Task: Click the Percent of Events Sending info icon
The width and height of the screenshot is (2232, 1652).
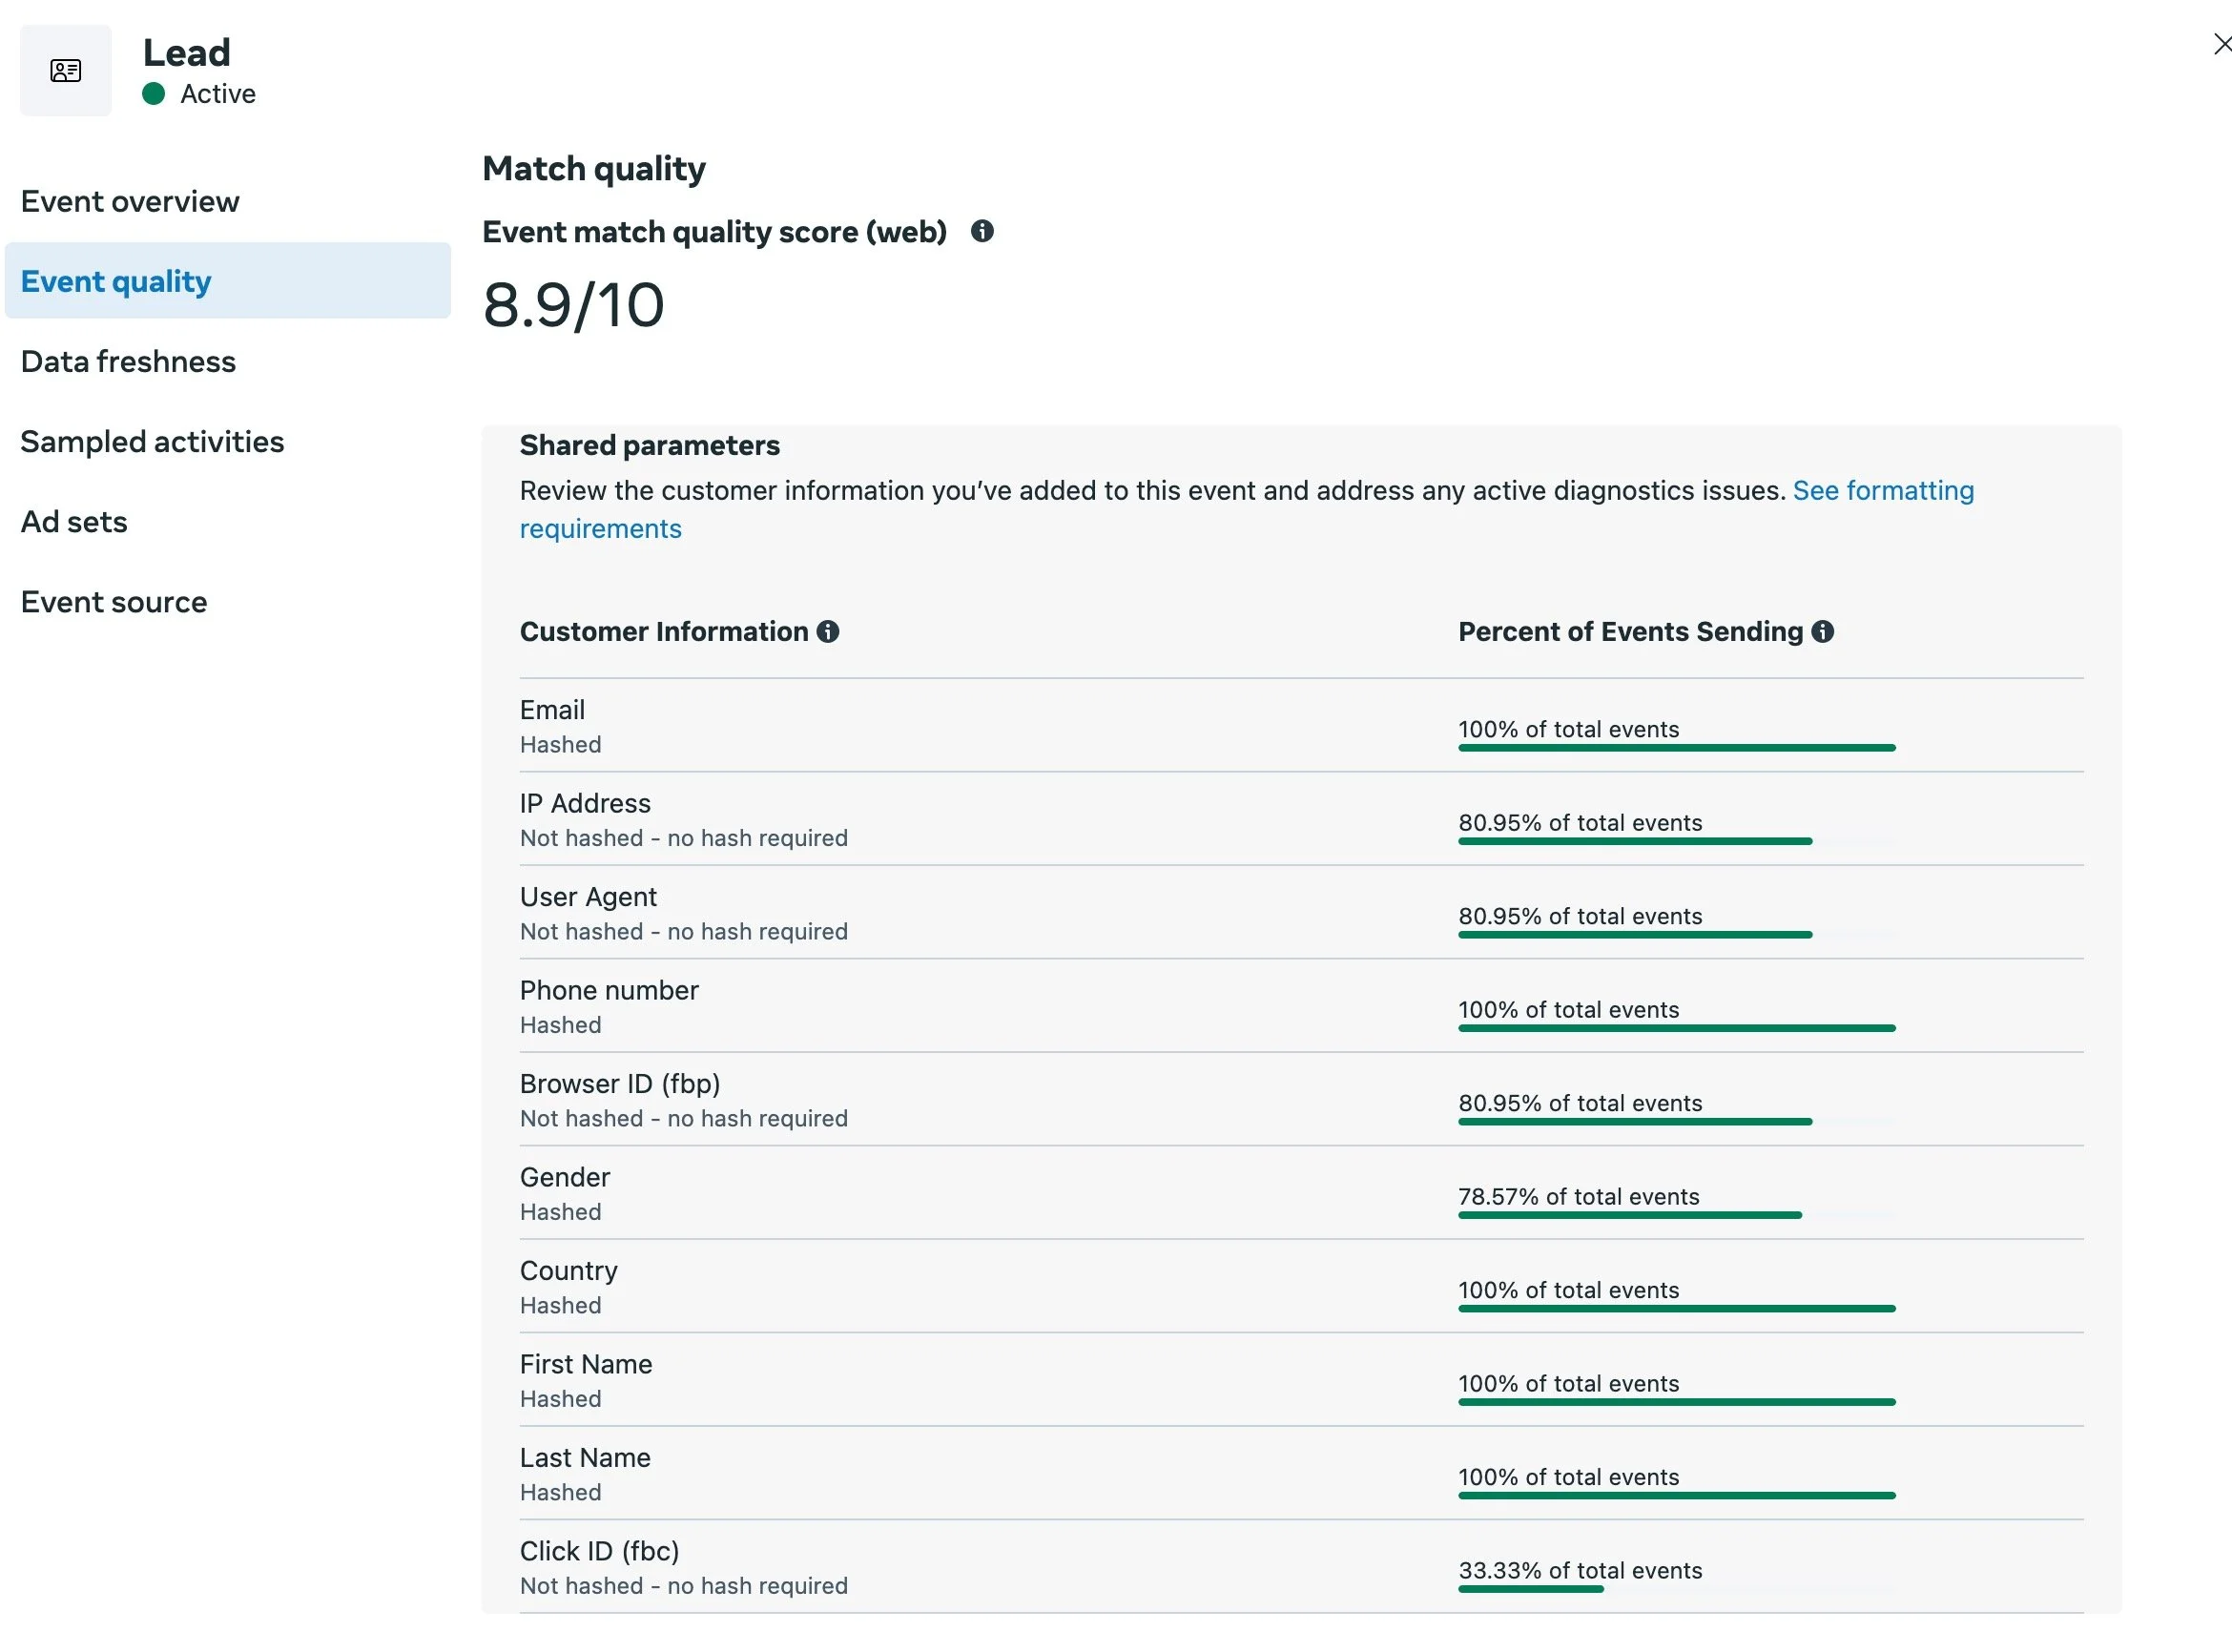Action: click(x=1822, y=632)
